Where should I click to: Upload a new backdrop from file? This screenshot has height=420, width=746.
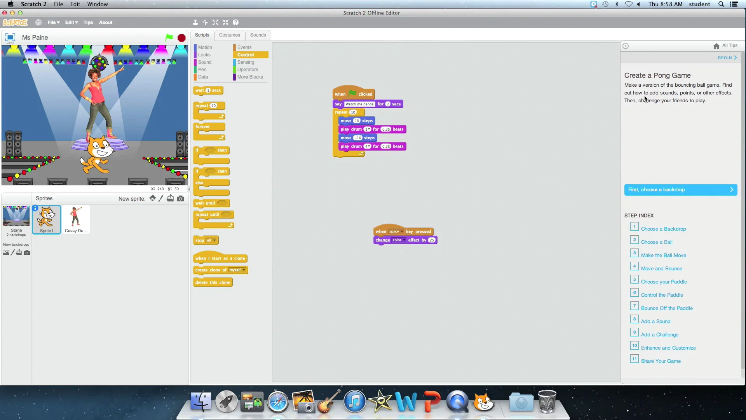(19, 252)
